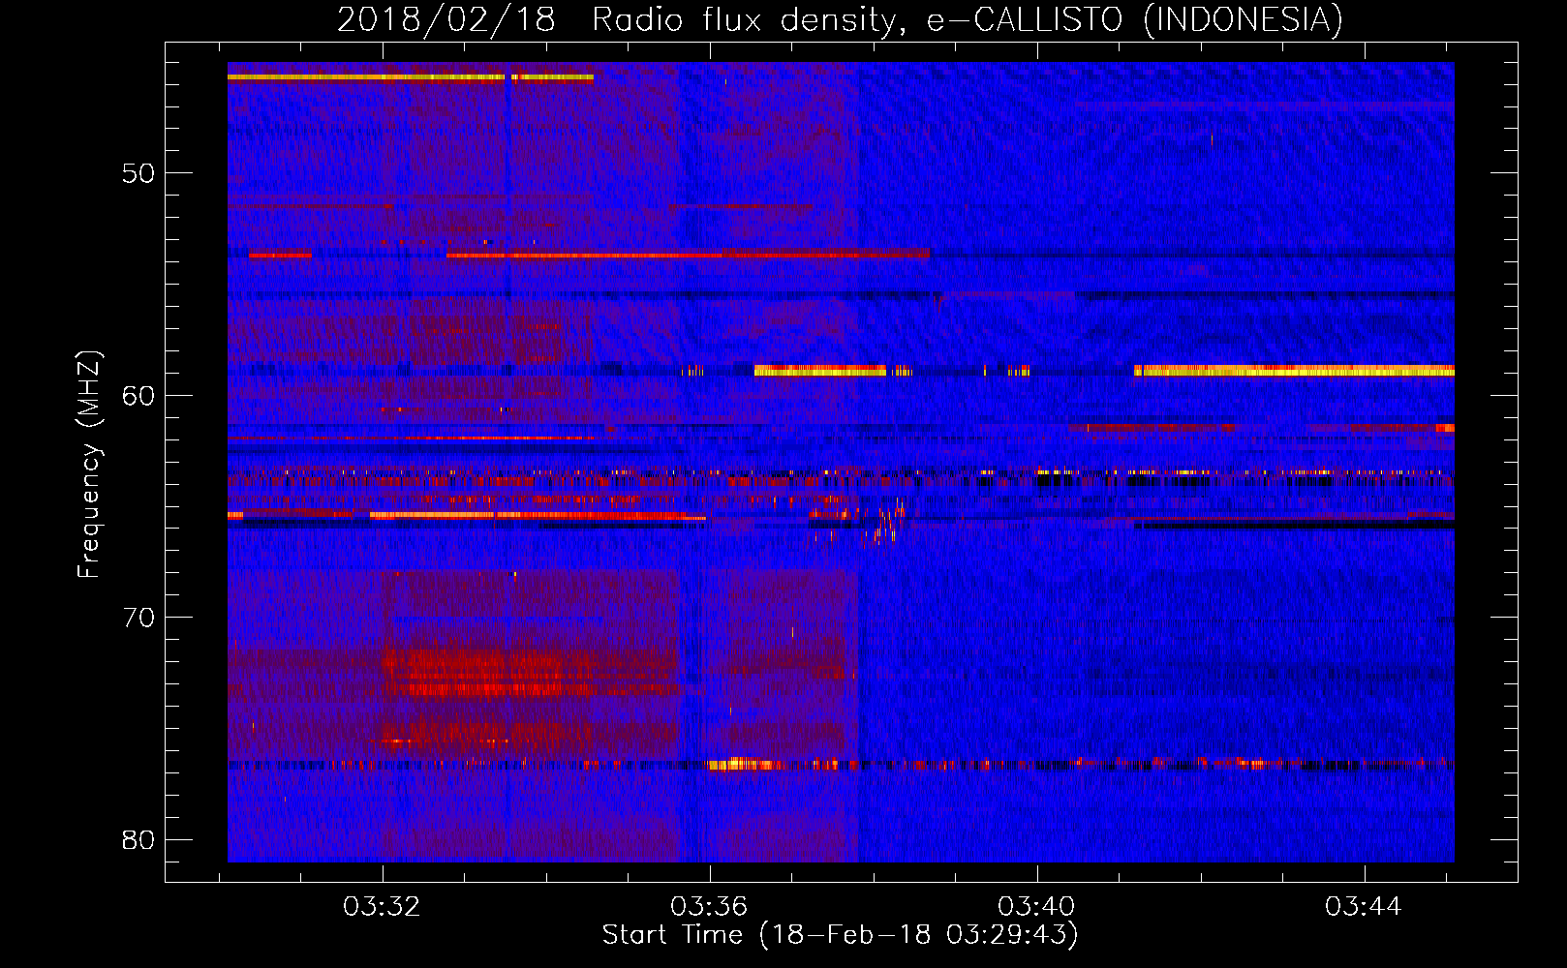Click the 03:40 time tick label

click(1036, 907)
